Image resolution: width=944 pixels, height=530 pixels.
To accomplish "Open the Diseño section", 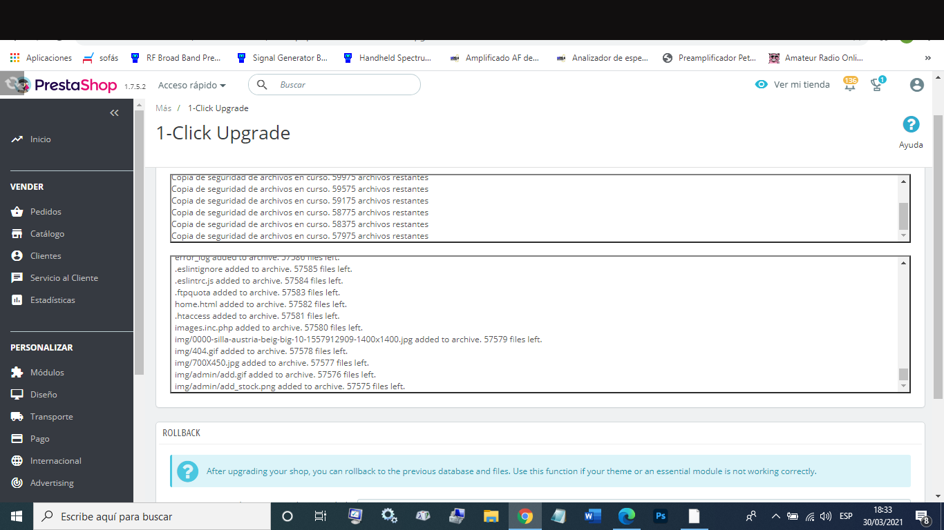I will 43,394.
